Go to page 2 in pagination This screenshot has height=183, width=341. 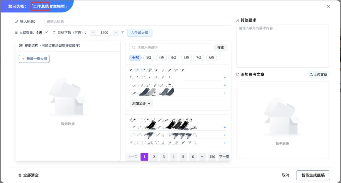154,157
